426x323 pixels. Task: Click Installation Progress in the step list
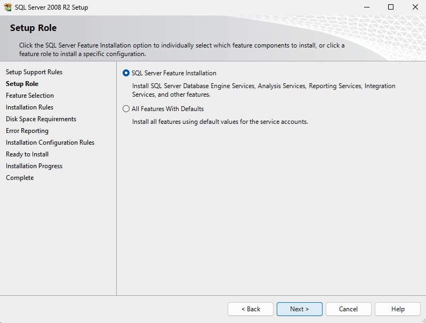[34, 166]
